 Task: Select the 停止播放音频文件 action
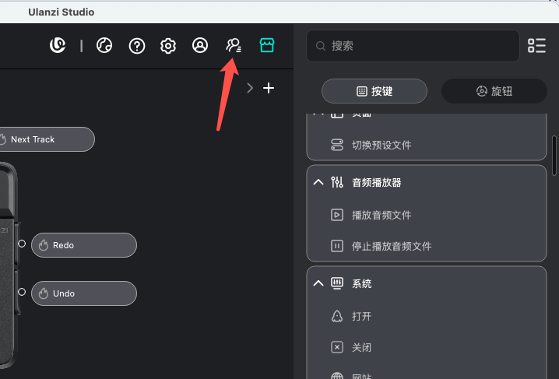[x=427, y=246]
